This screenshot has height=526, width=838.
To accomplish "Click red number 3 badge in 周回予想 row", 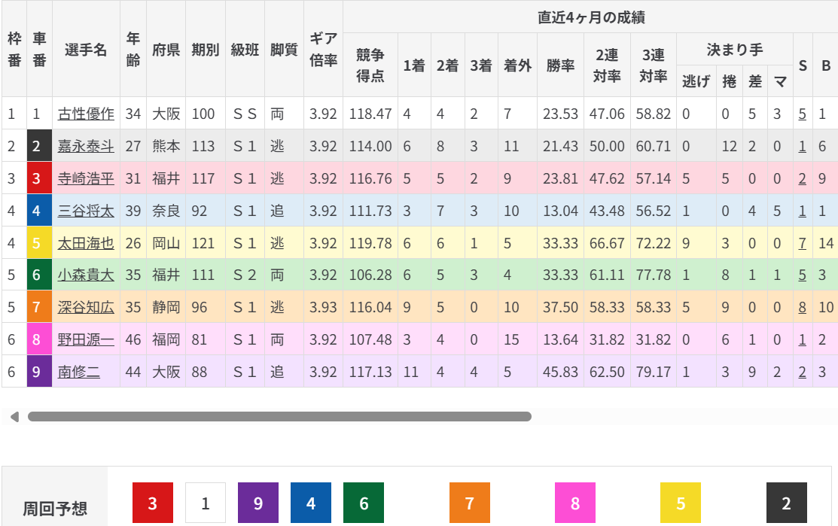I will 153,503.
